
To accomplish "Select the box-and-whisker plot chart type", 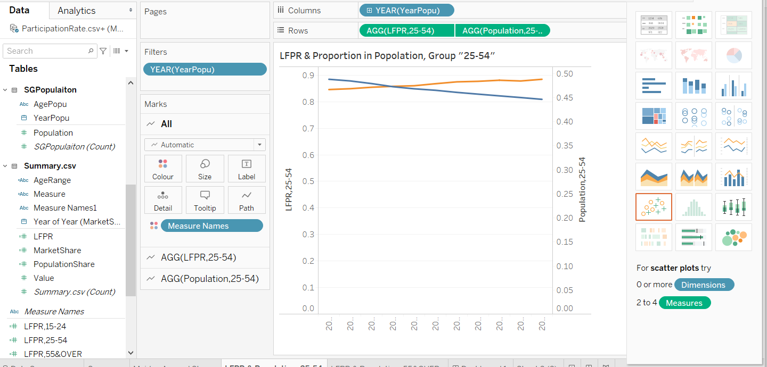I will pyautogui.click(x=733, y=206).
